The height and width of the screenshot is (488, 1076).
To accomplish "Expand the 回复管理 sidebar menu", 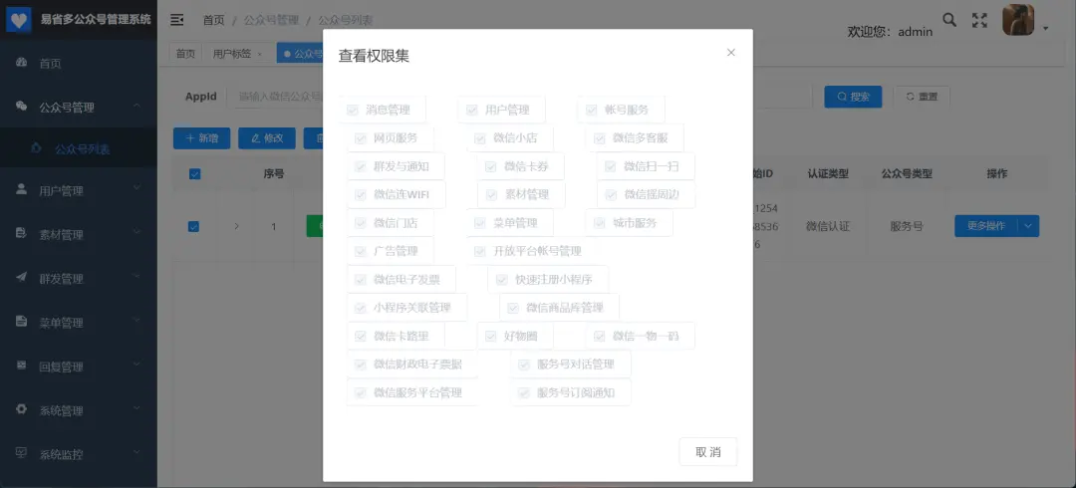I will (x=79, y=366).
